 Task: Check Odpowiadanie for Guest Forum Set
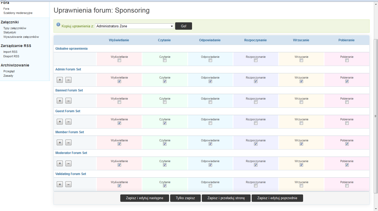210,123
